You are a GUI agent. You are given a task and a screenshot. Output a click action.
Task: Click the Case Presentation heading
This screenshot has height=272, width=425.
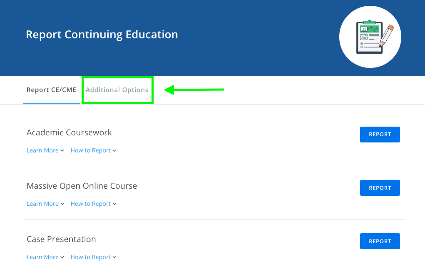(61, 240)
